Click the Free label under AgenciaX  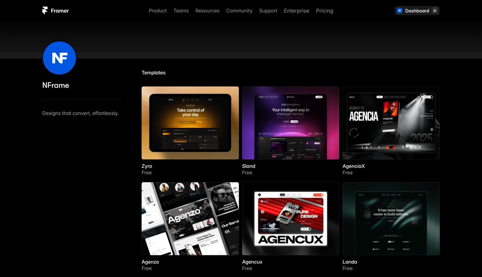[347, 172]
